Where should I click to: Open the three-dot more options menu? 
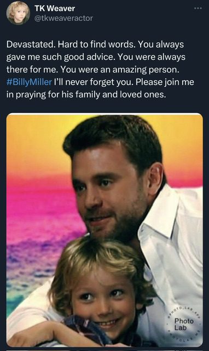(198, 8)
